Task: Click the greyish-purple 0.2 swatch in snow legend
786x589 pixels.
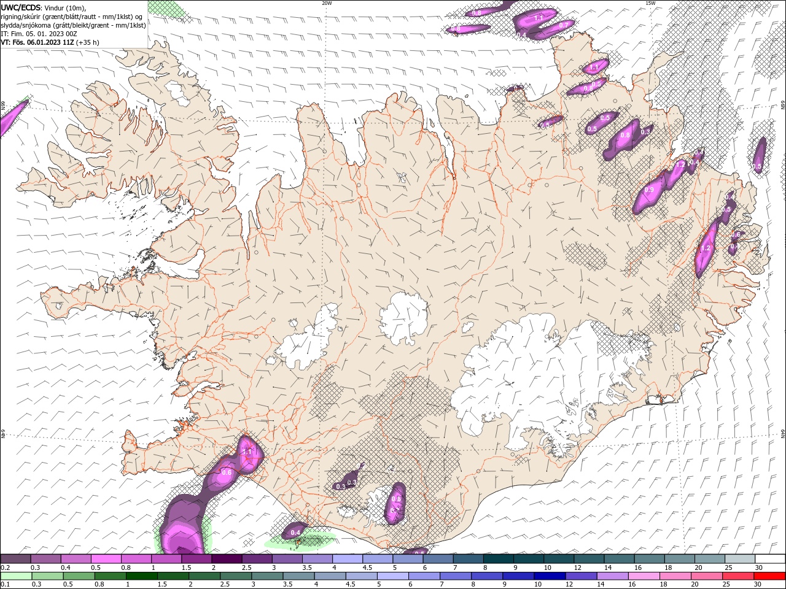Action: tap(16, 559)
